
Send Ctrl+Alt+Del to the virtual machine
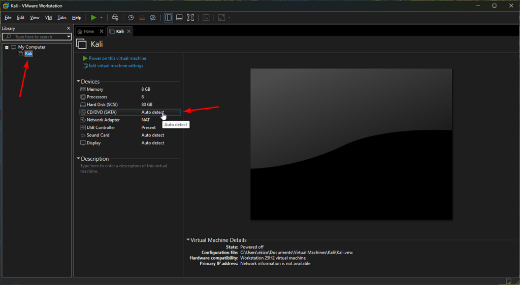coord(115,18)
